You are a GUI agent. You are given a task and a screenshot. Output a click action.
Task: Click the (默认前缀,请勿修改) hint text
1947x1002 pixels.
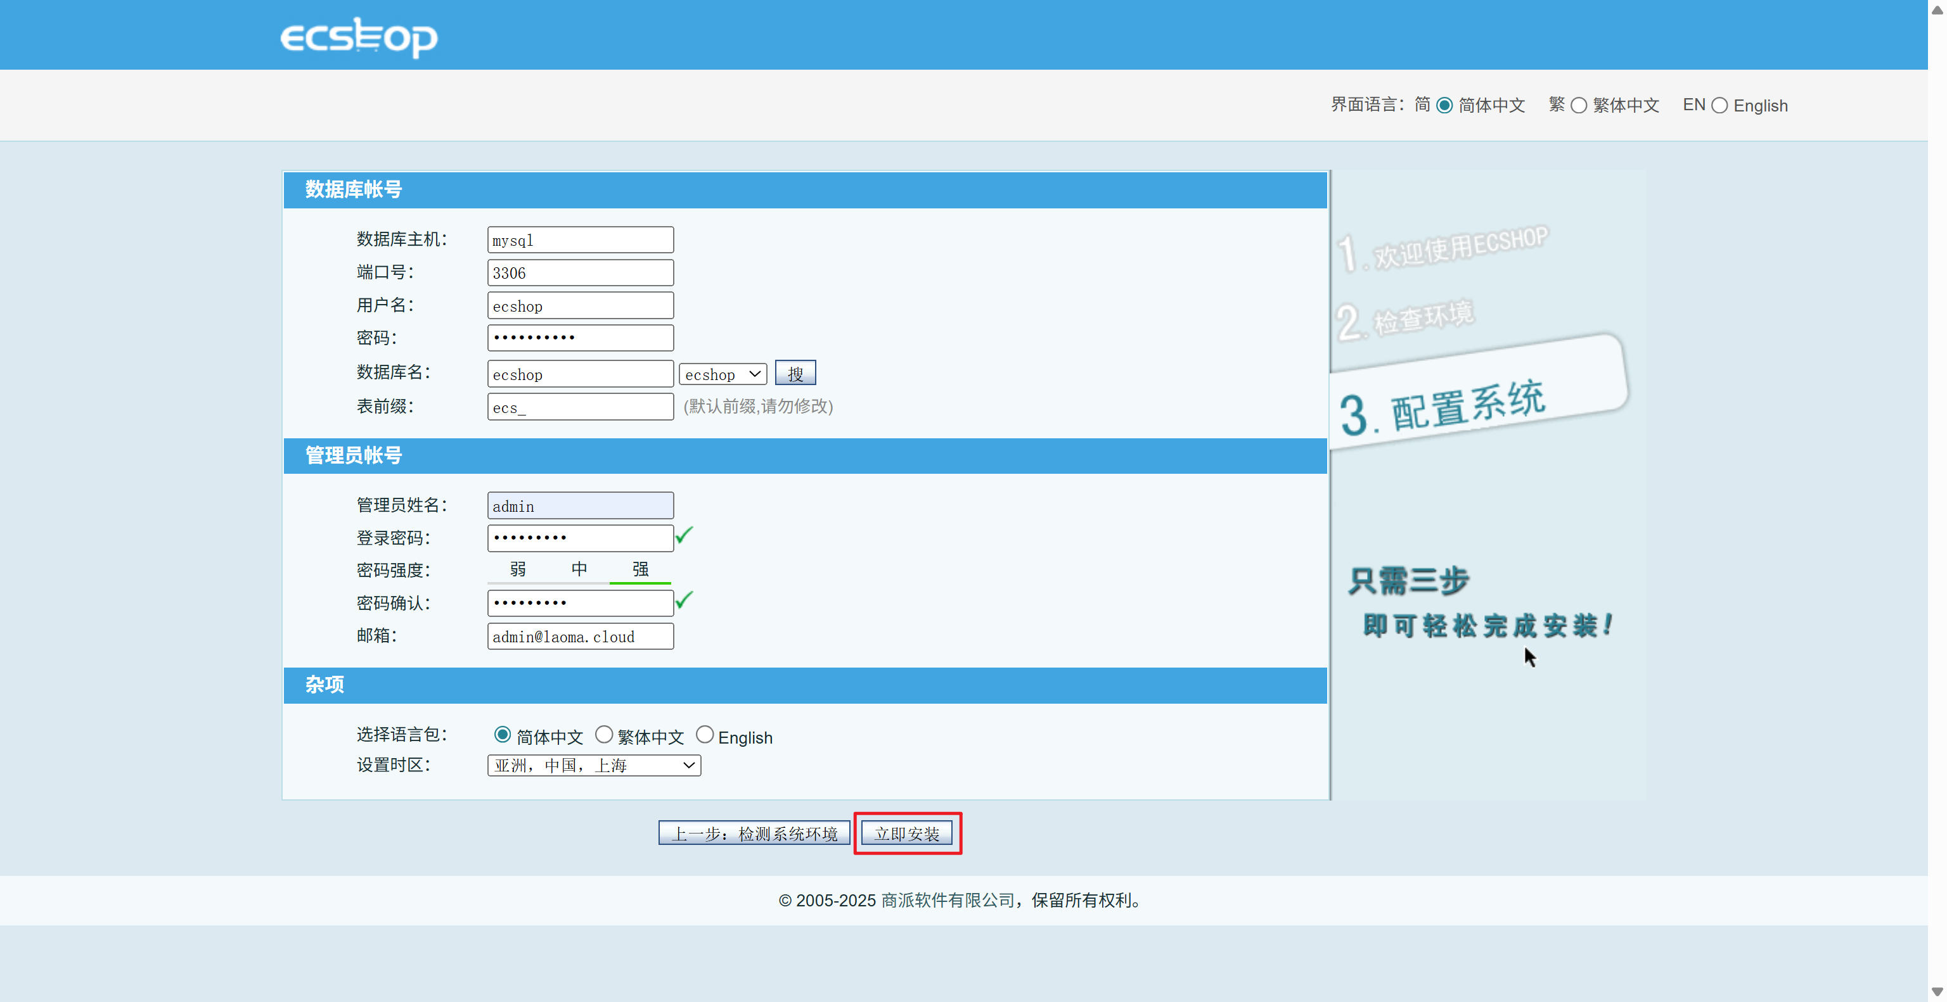point(758,406)
